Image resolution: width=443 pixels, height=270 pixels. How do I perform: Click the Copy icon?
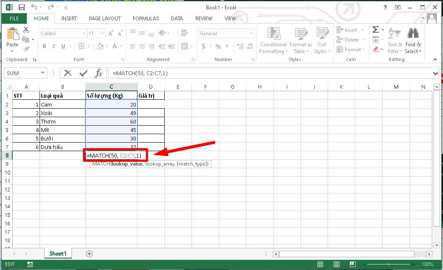(x=26, y=39)
